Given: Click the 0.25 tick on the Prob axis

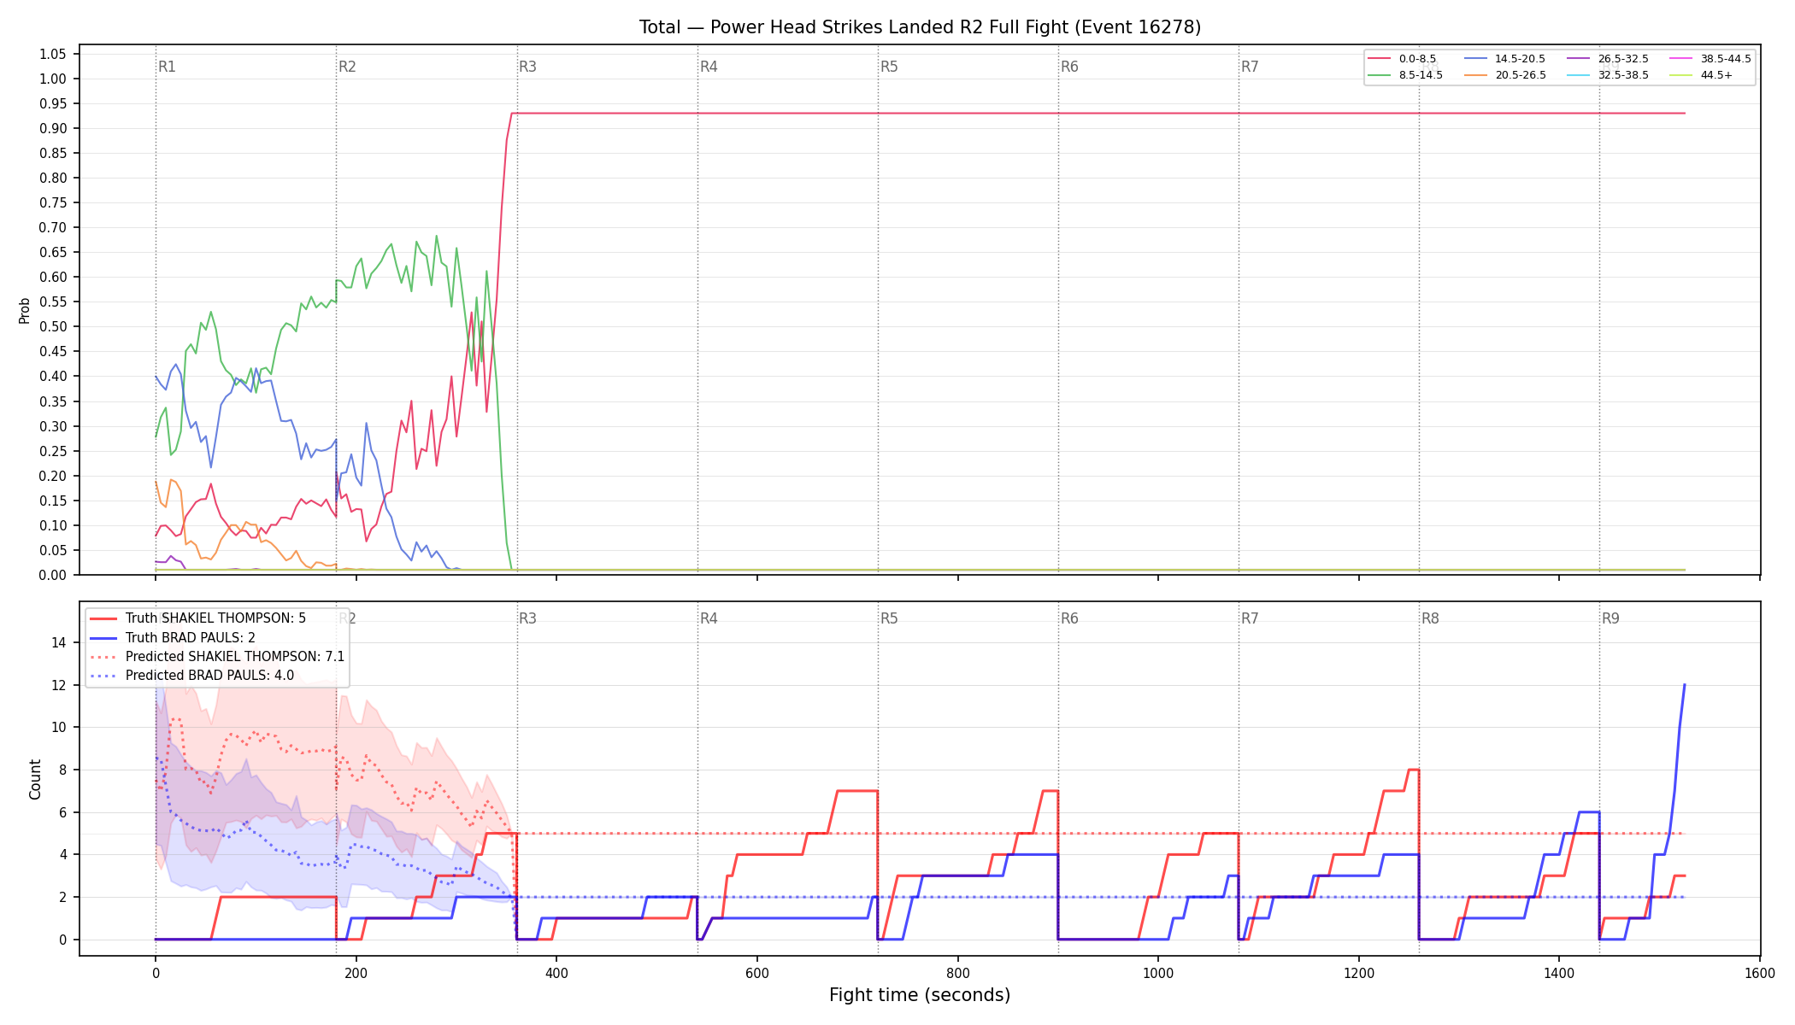Looking at the screenshot, I should pos(53,451).
